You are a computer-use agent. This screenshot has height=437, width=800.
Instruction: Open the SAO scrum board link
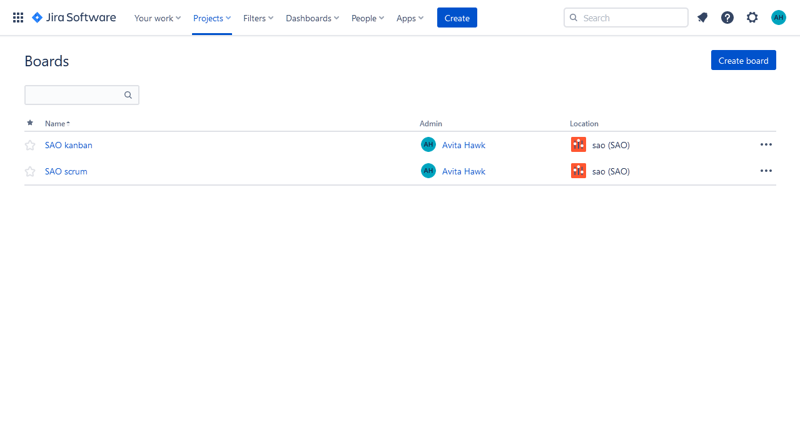[66, 171]
